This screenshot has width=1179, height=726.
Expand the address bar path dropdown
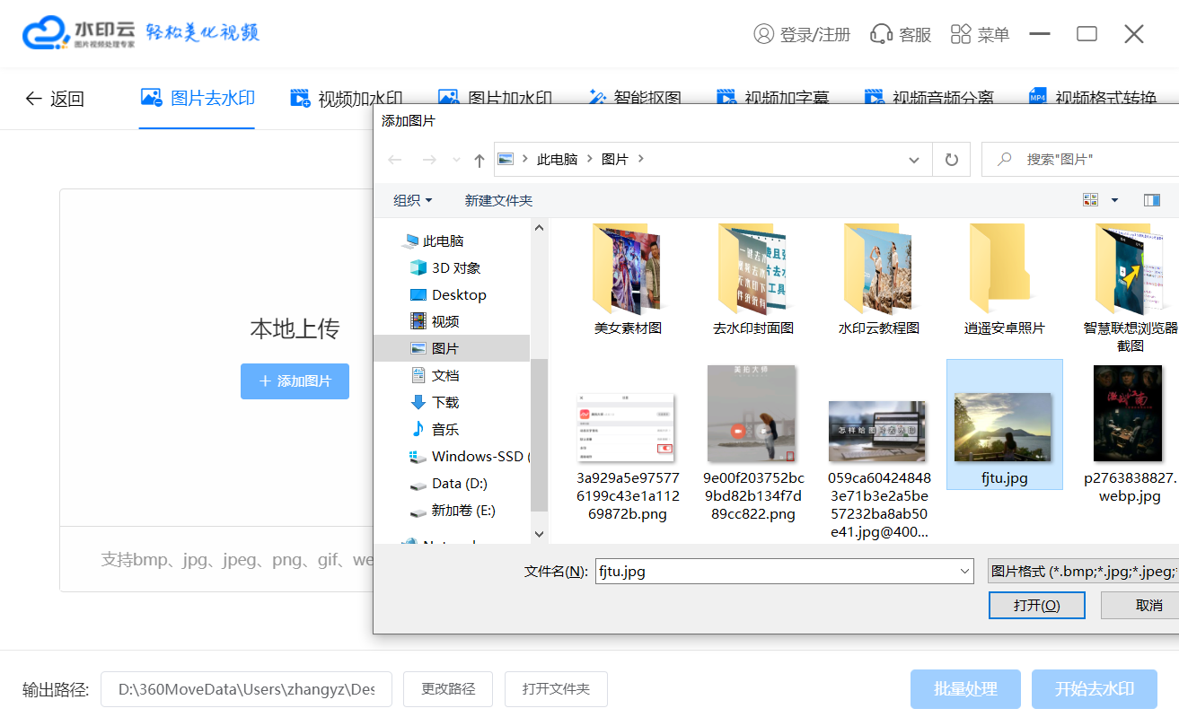[x=914, y=160]
